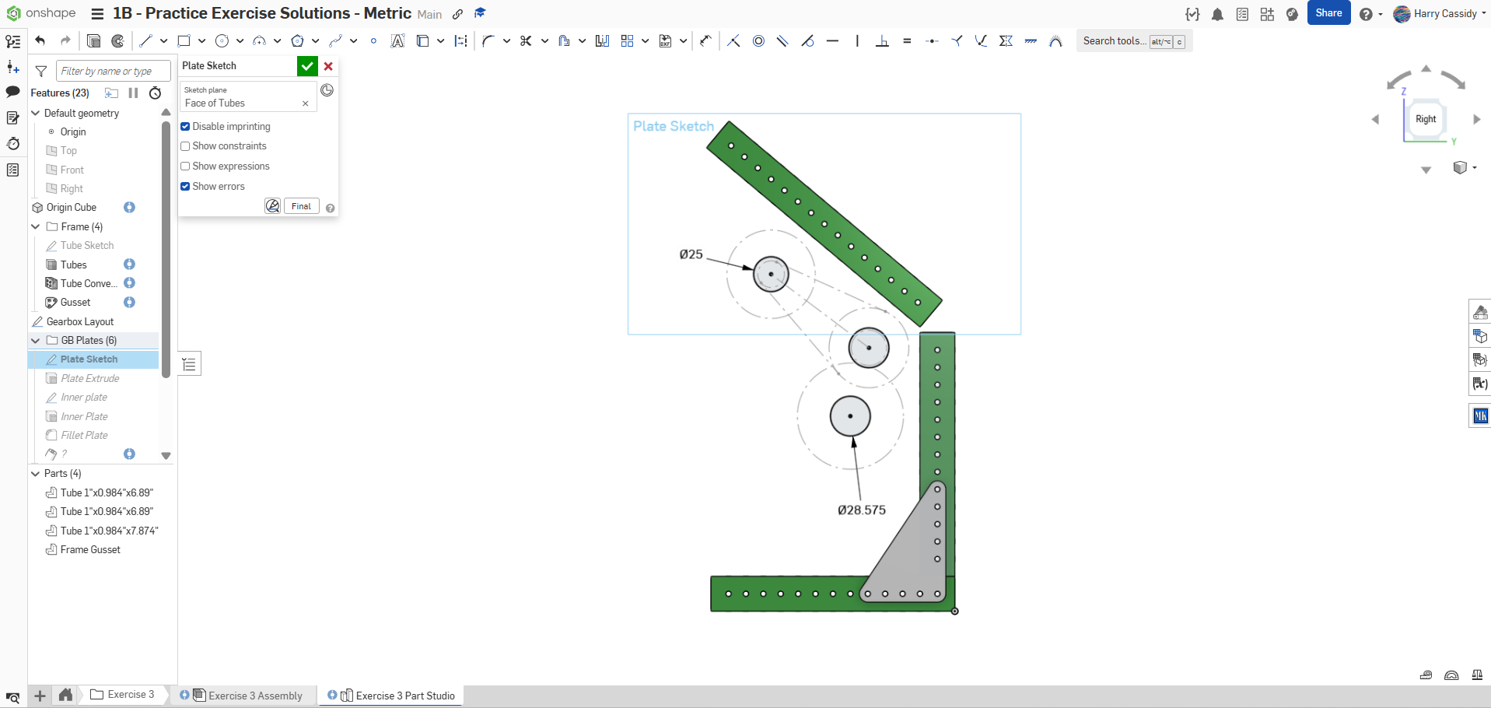1491x708 pixels.
Task: Select the Trim scissors tool
Action: [x=526, y=41]
